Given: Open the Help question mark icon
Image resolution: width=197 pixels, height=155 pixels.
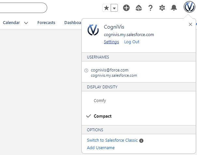Looking at the screenshot, I should (x=150, y=8).
